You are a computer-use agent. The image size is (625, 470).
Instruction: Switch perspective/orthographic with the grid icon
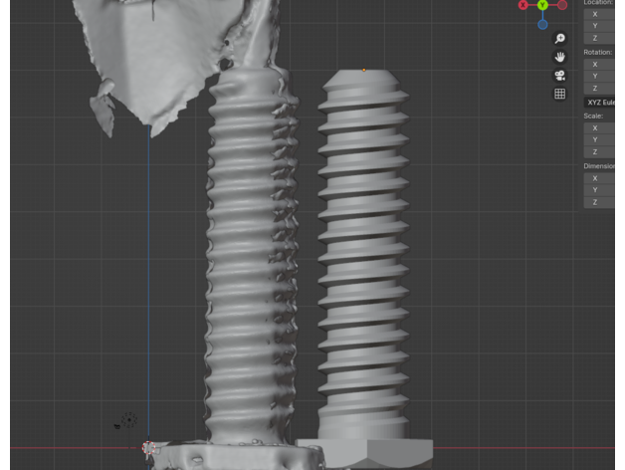pos(560,95)
